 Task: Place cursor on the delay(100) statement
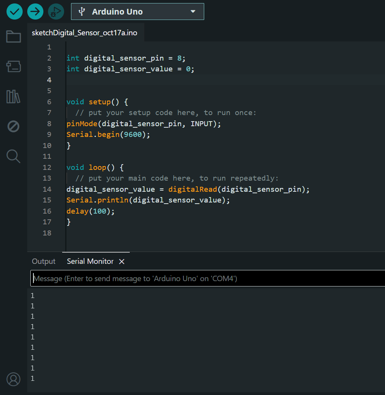[x=91, y=211]
